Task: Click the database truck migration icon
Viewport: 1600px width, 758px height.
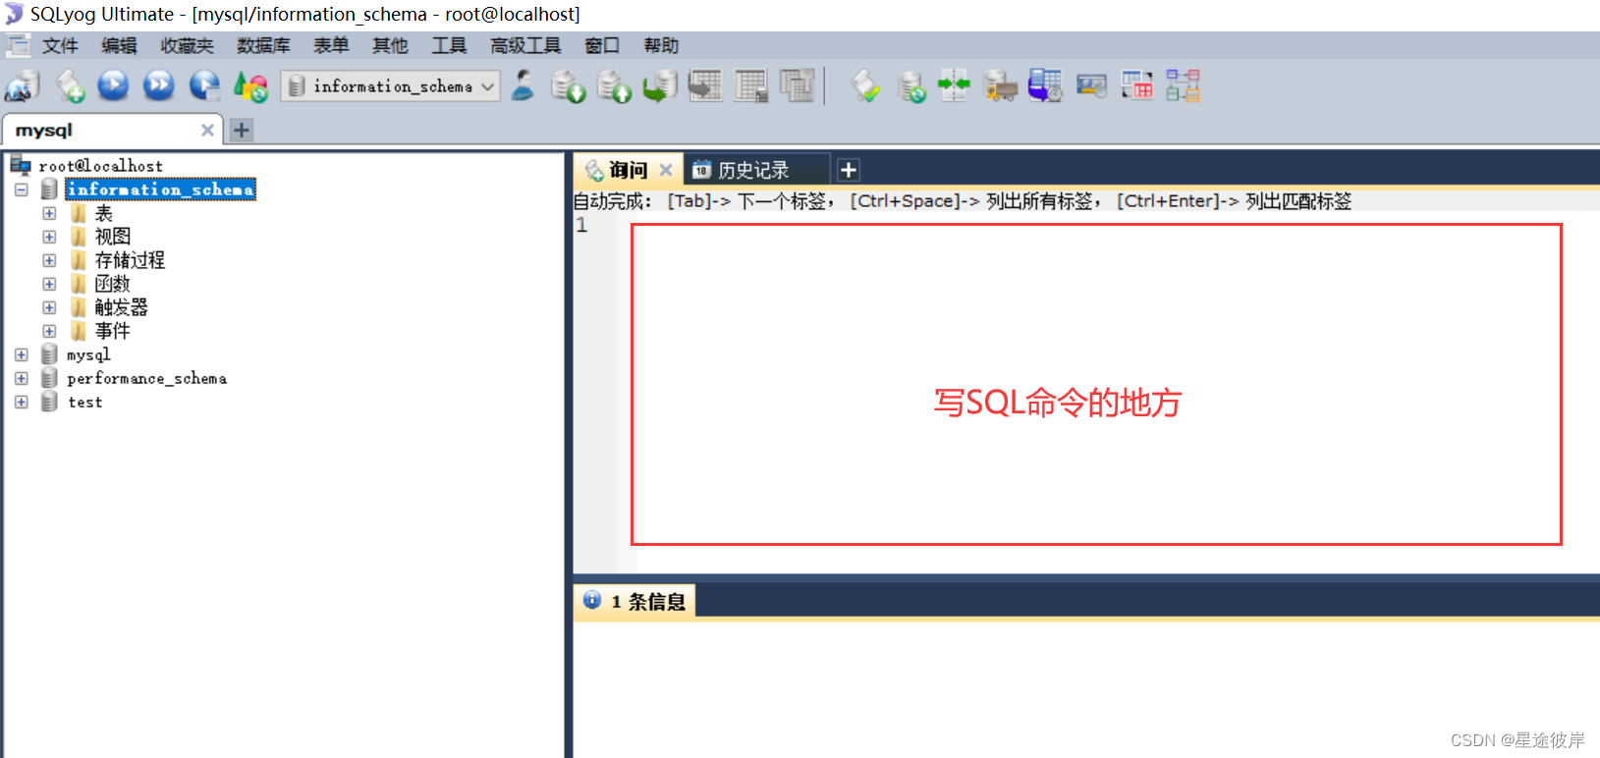Action: click(x=1000, y=86)
